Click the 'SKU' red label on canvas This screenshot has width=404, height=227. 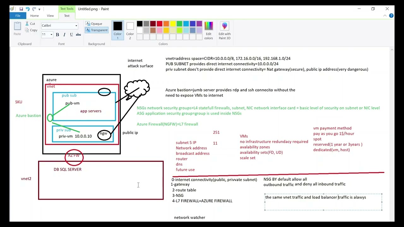pos(19,102)
